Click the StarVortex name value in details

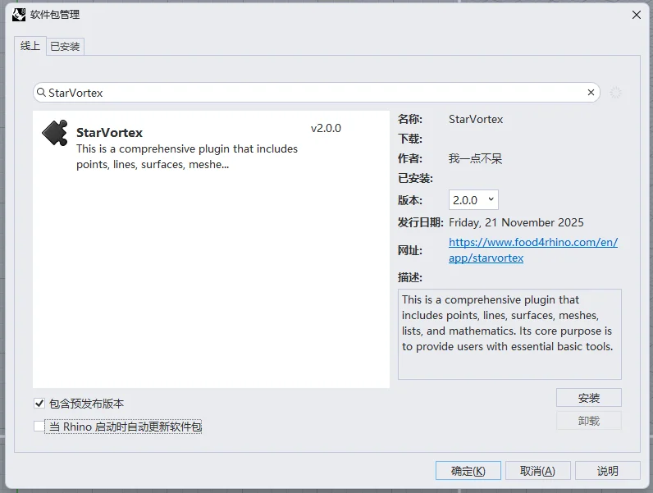pyautogui.click(x=476, y=119)
